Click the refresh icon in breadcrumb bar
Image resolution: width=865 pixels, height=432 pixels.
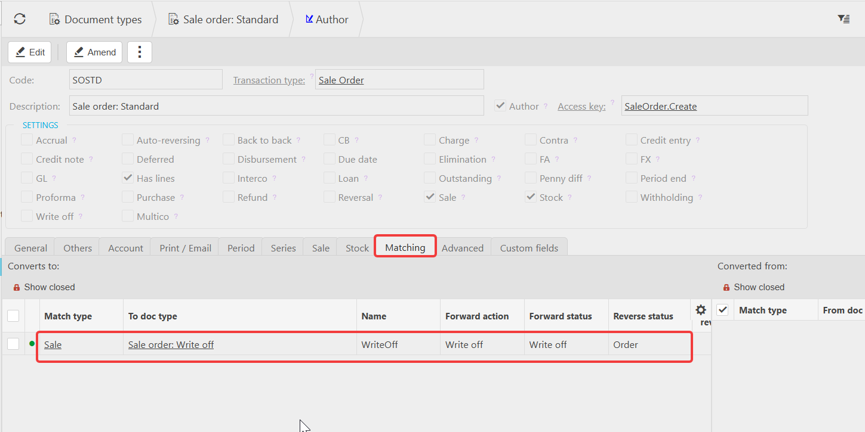pyautogui.click(x=20, y=19)
